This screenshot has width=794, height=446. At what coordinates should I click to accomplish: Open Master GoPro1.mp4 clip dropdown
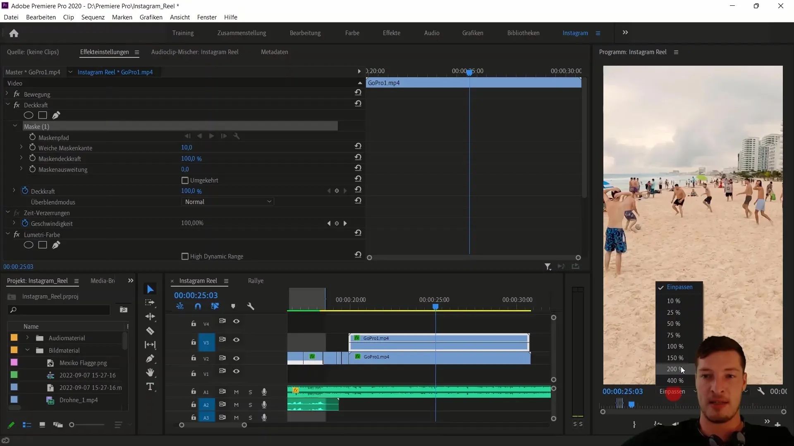point(70,72)
